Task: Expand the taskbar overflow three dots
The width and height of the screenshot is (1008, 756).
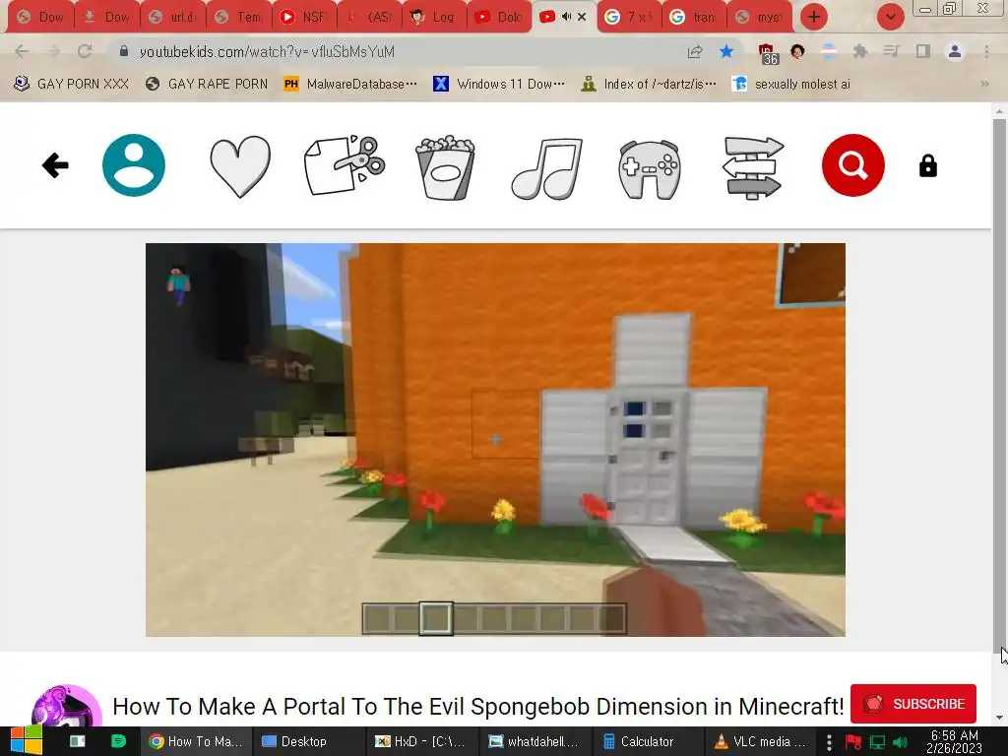Action: [x=829, y=742]
